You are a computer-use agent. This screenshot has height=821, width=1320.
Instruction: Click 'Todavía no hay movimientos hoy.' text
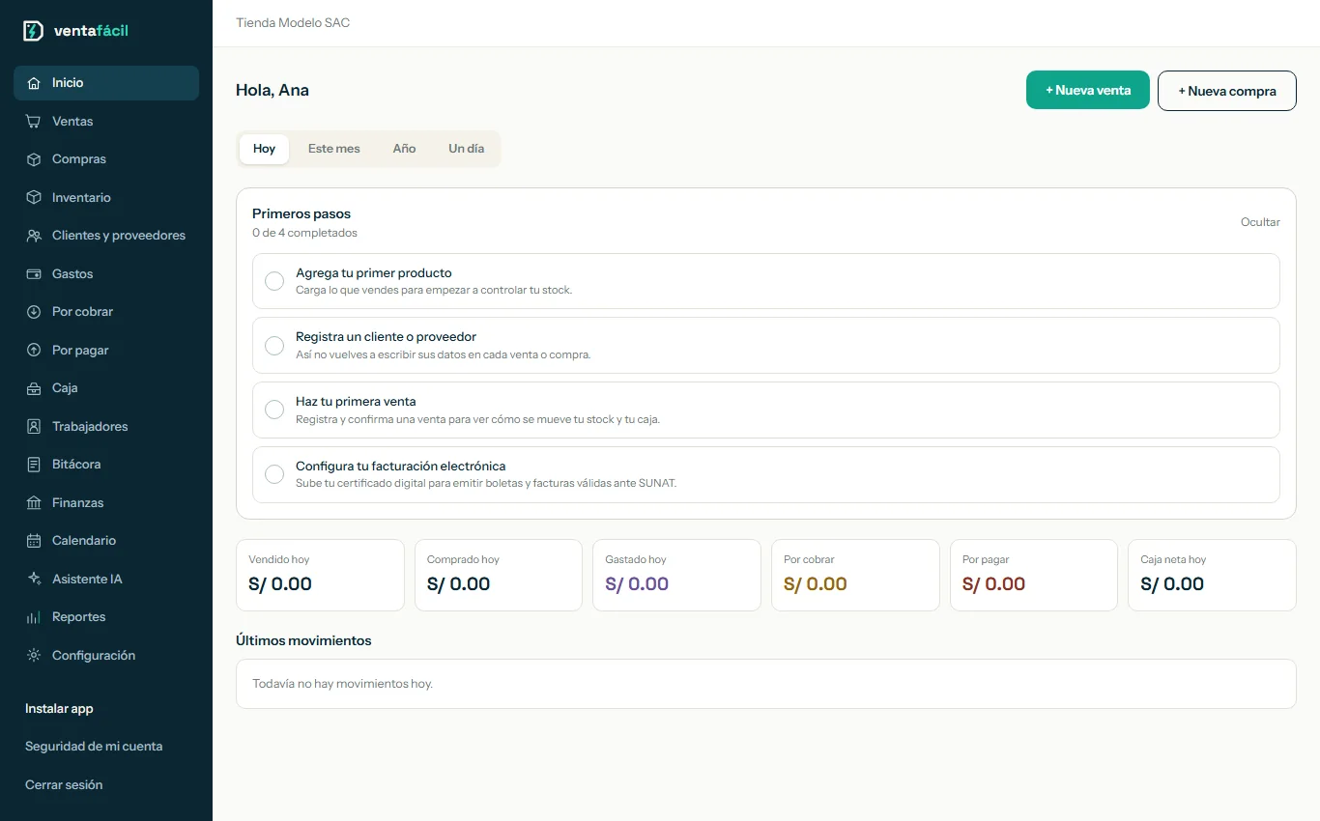(342, 684)
